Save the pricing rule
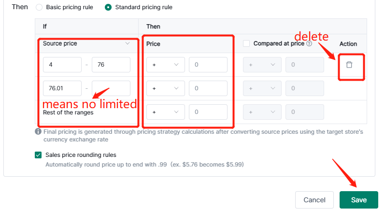Image resolution: width=385 pixels, height=210 pixels. point(358,200)
